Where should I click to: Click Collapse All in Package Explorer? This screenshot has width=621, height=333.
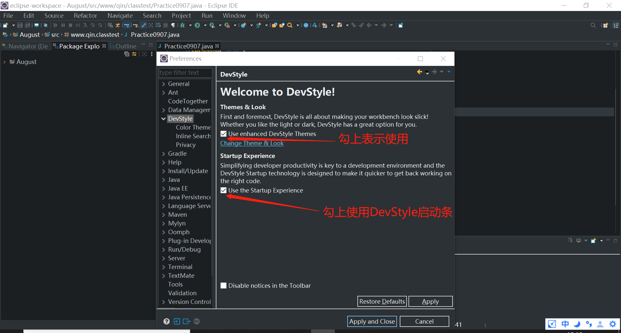[127, 54]
